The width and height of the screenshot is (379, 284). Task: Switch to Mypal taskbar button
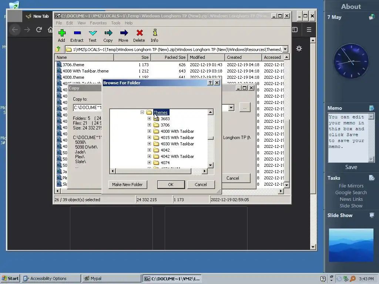(111, 278)
